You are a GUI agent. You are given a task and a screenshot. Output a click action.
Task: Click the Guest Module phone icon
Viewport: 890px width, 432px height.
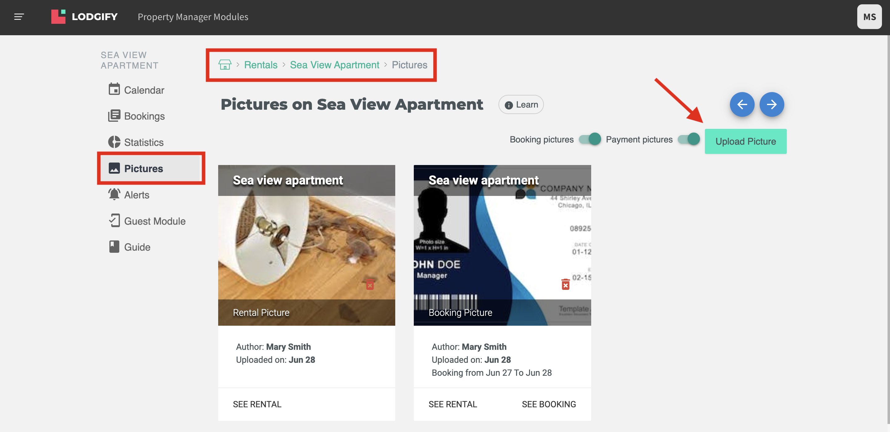pyautogui.click(x=114, y=221)
